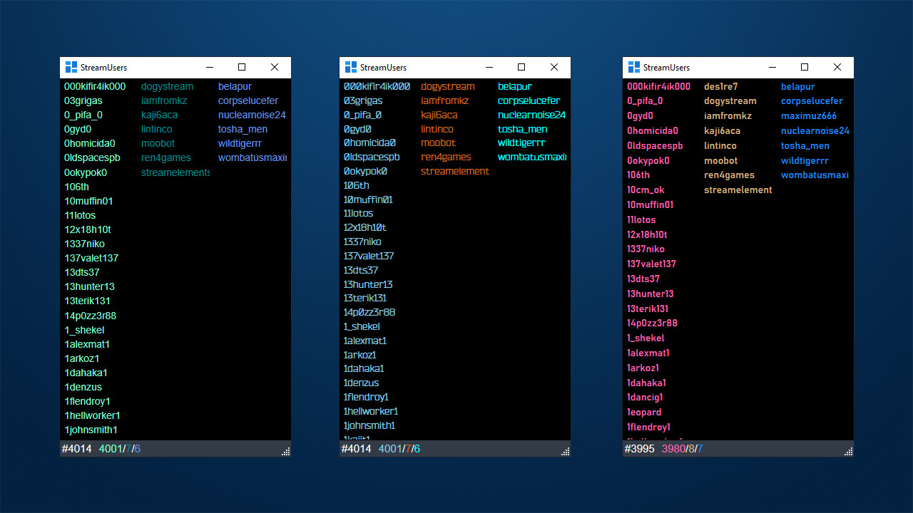Select the blue username maximuz666
This screenshot has height=513, width=913.
(x=808, y=116)
